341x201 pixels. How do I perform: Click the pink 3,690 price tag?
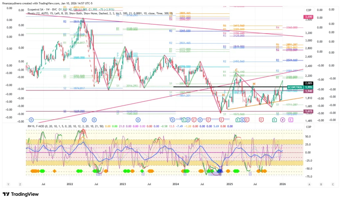pyautogui.click(x=308, y=17)
